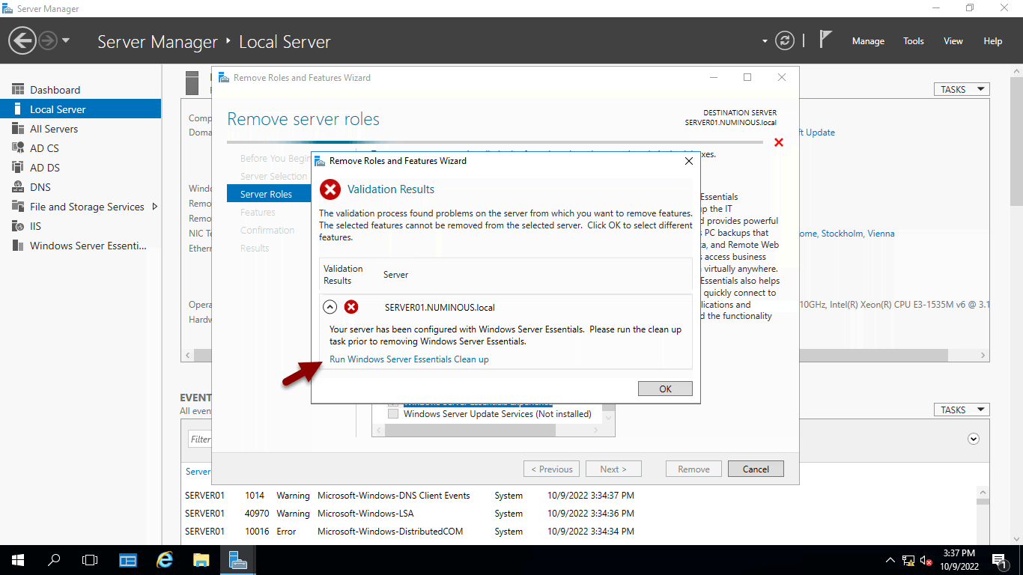
Task: Toggle Windows Server Update Services checkbox
Action: [x=393, y=414]
